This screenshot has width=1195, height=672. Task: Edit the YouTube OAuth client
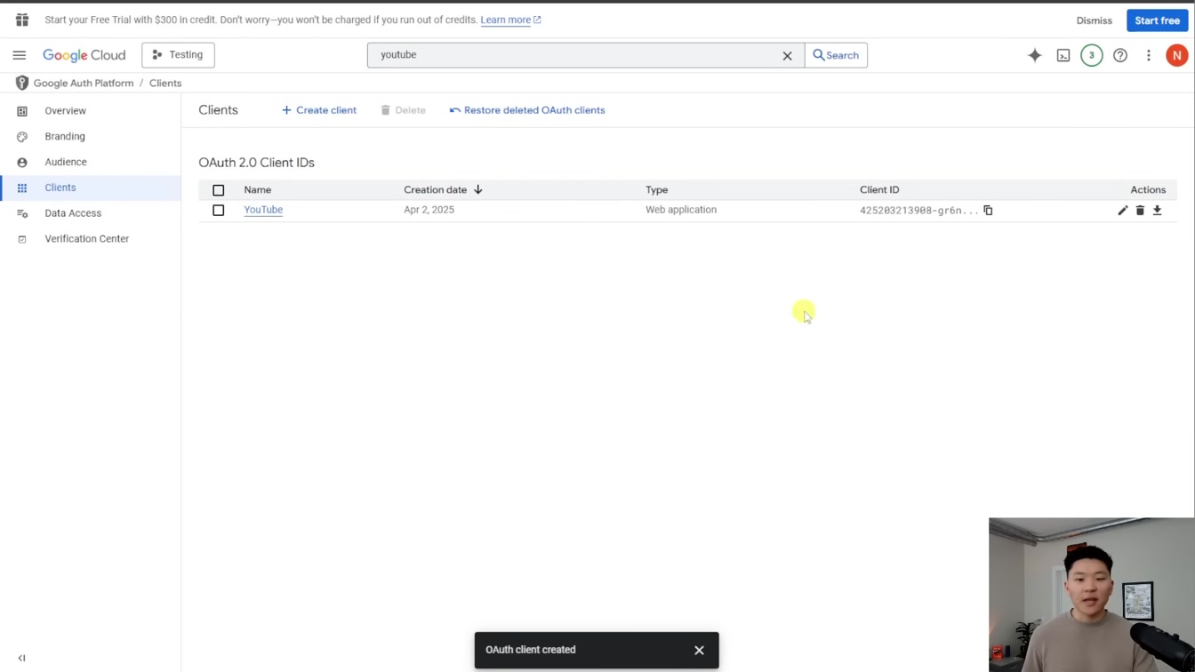[1123, 211]
